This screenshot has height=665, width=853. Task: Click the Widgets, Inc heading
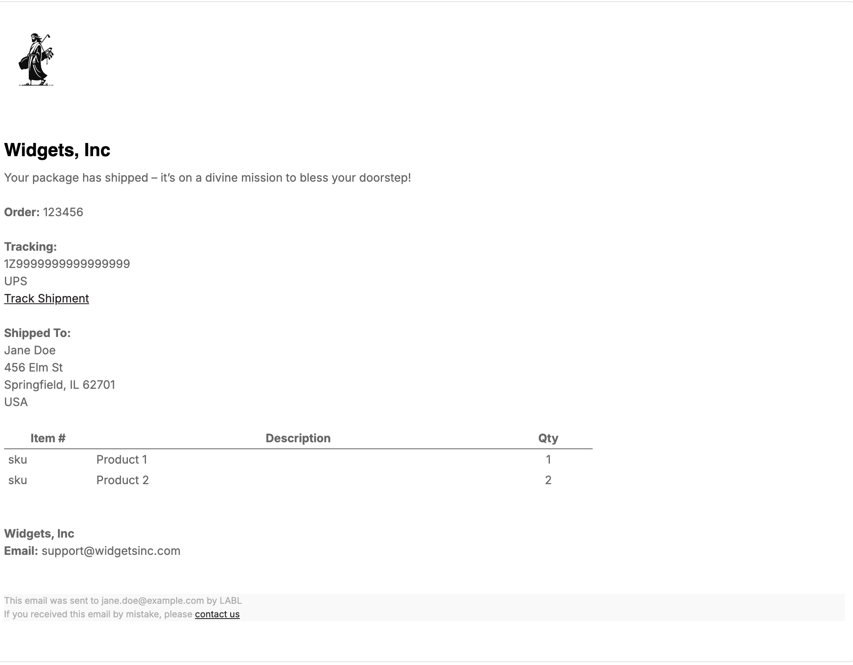point(57,150)
